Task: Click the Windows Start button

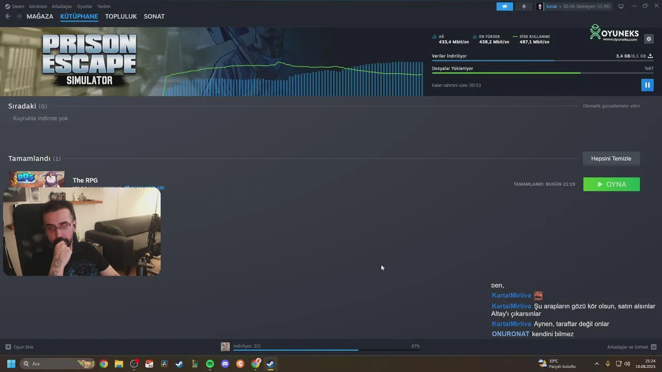Action: [x=11, y=364]
